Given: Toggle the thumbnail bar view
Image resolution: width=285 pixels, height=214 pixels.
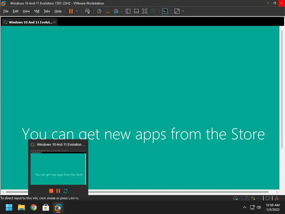Looking at the screenshot, I should (136, 11).
